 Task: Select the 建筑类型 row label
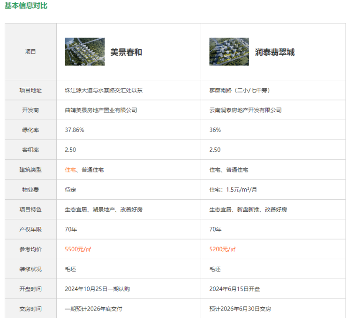pyautogui.click(x=30, y=170)
